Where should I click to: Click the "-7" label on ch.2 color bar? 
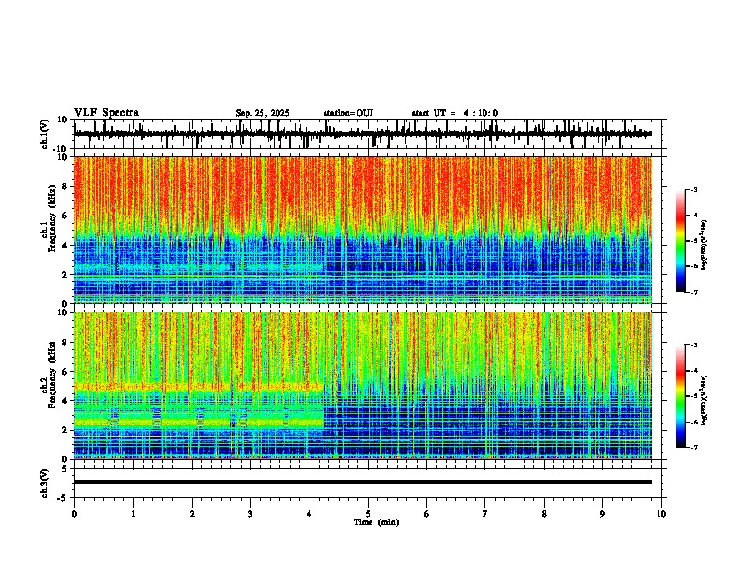(x=693, y=448)
